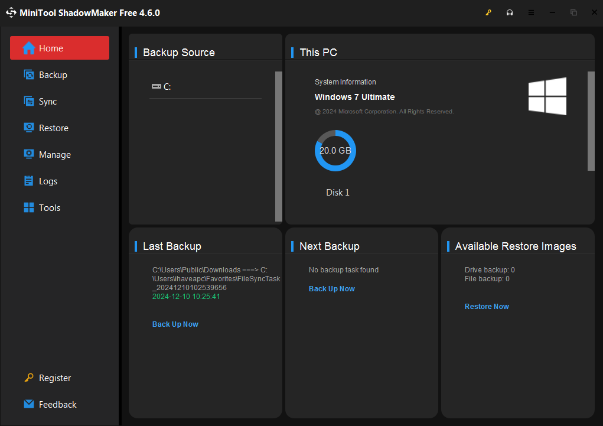Click the window title MiniTool ShadowMaker Free 4.6.0
The height and width of the screenshot is (426, 603).
pos(90,12)
